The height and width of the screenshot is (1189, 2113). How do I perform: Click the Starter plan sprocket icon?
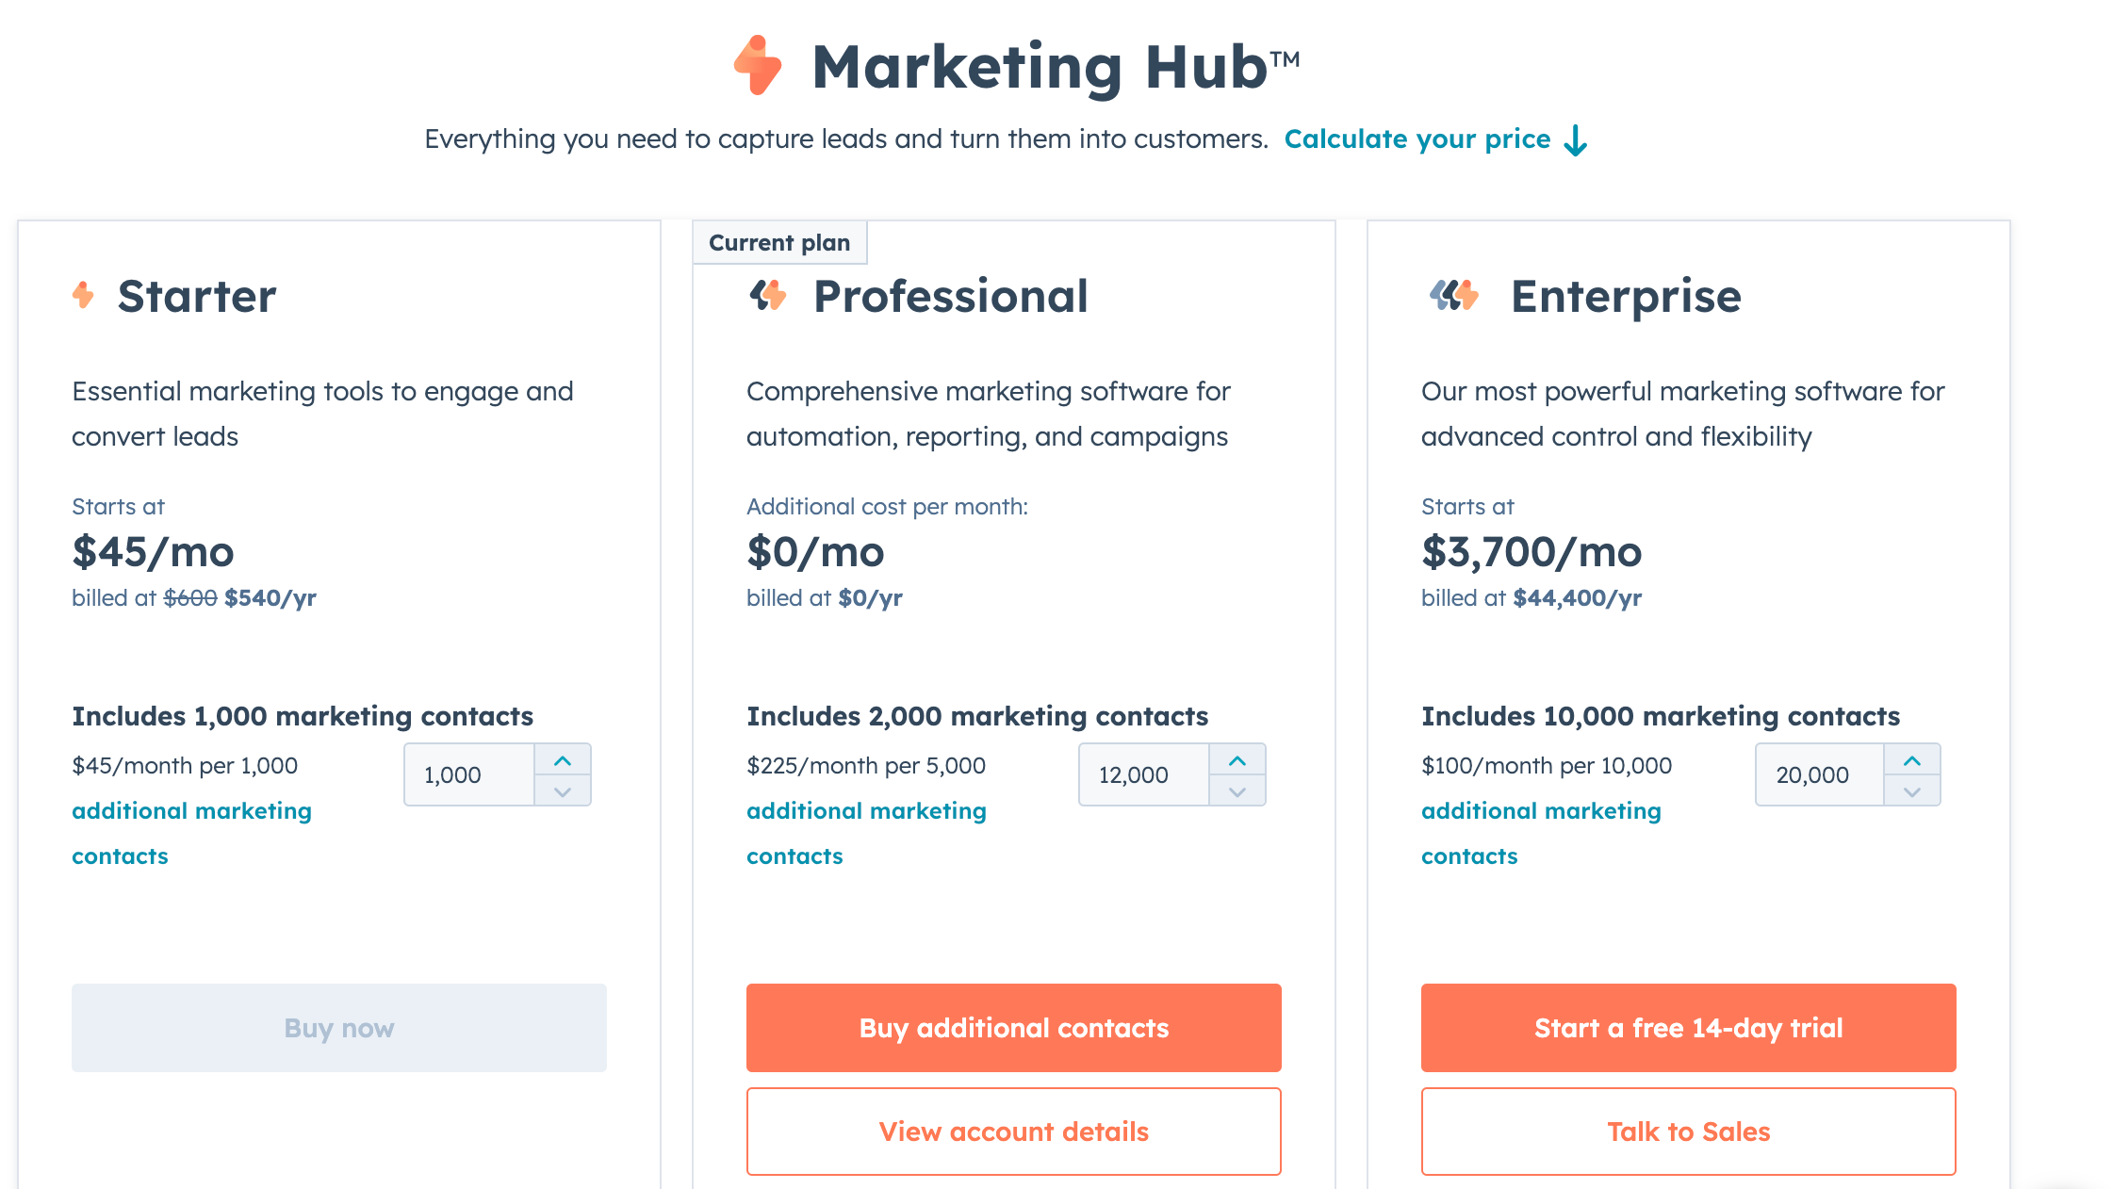(x=83, y=295)
